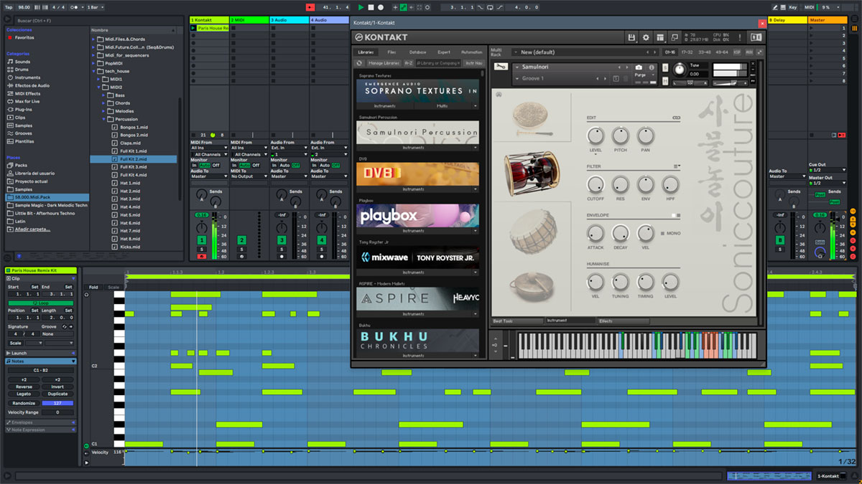Collapse the tech_house folder
Viewport: 862px width, 484px height.
(93, 71)
